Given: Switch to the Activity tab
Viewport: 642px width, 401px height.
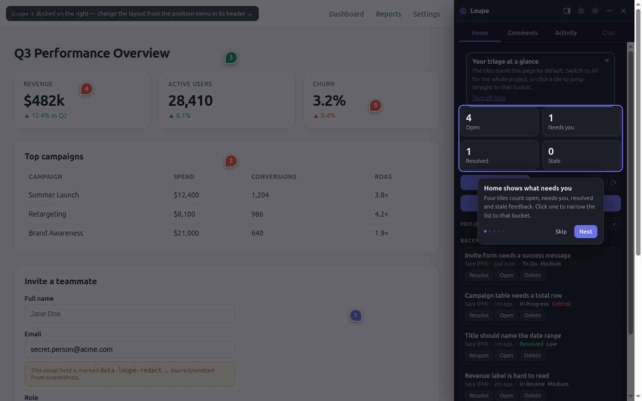Looking at the screenshot, I should tap(566, 33).
